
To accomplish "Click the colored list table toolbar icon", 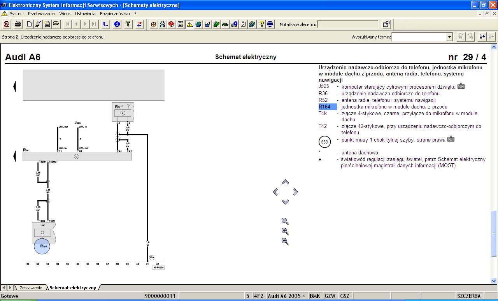I will (181, 24).
